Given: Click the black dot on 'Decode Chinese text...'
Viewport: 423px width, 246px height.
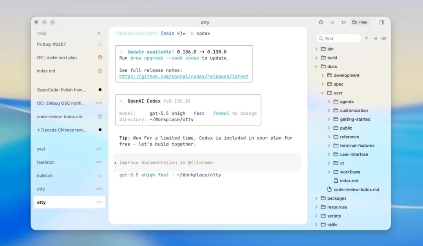Looking at the screenshot, I should coord(100,130).
